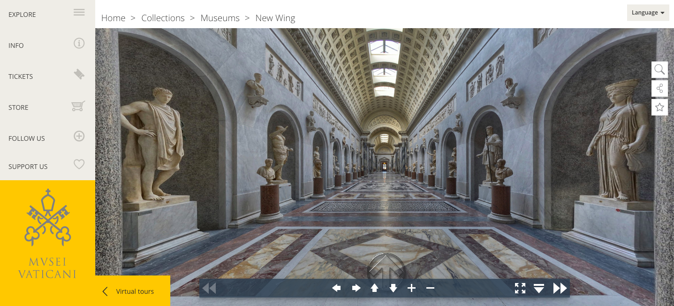Tilt the view down with the down arrow
The height and width of the screenshot is (306, 674).
click(393, 288)
